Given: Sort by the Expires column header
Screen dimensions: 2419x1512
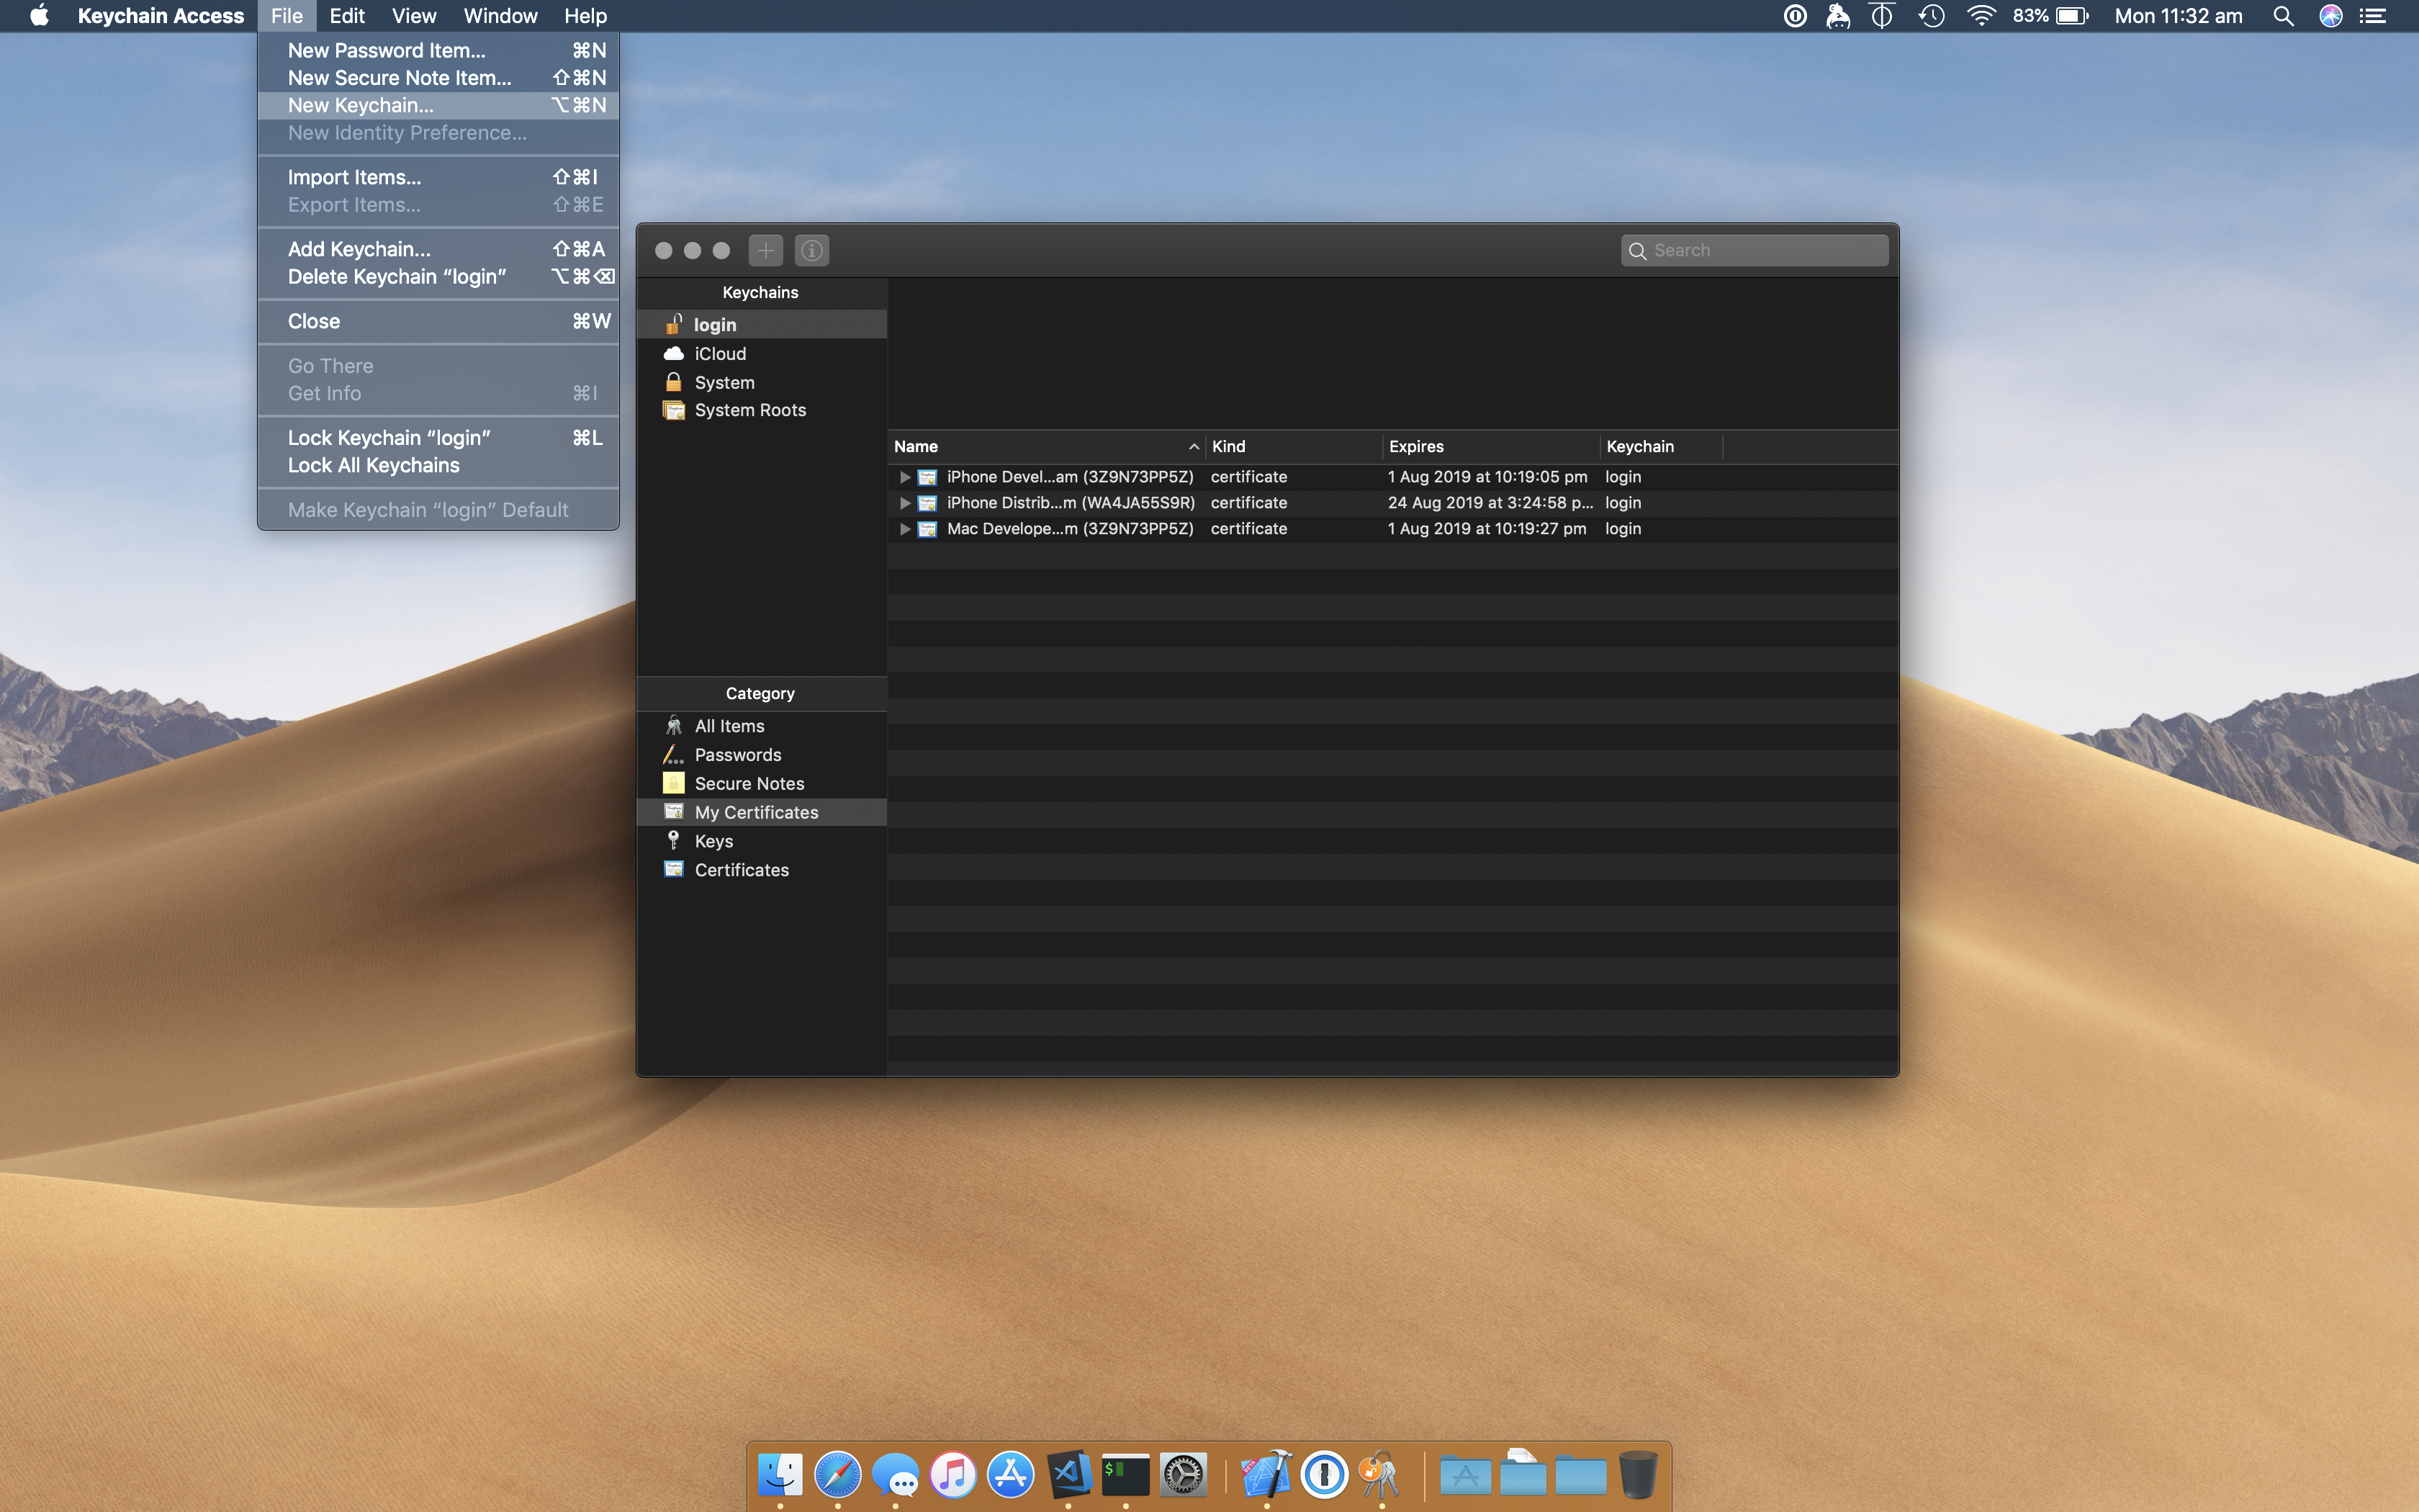Looking at the screenshot, I should 1490,446.
